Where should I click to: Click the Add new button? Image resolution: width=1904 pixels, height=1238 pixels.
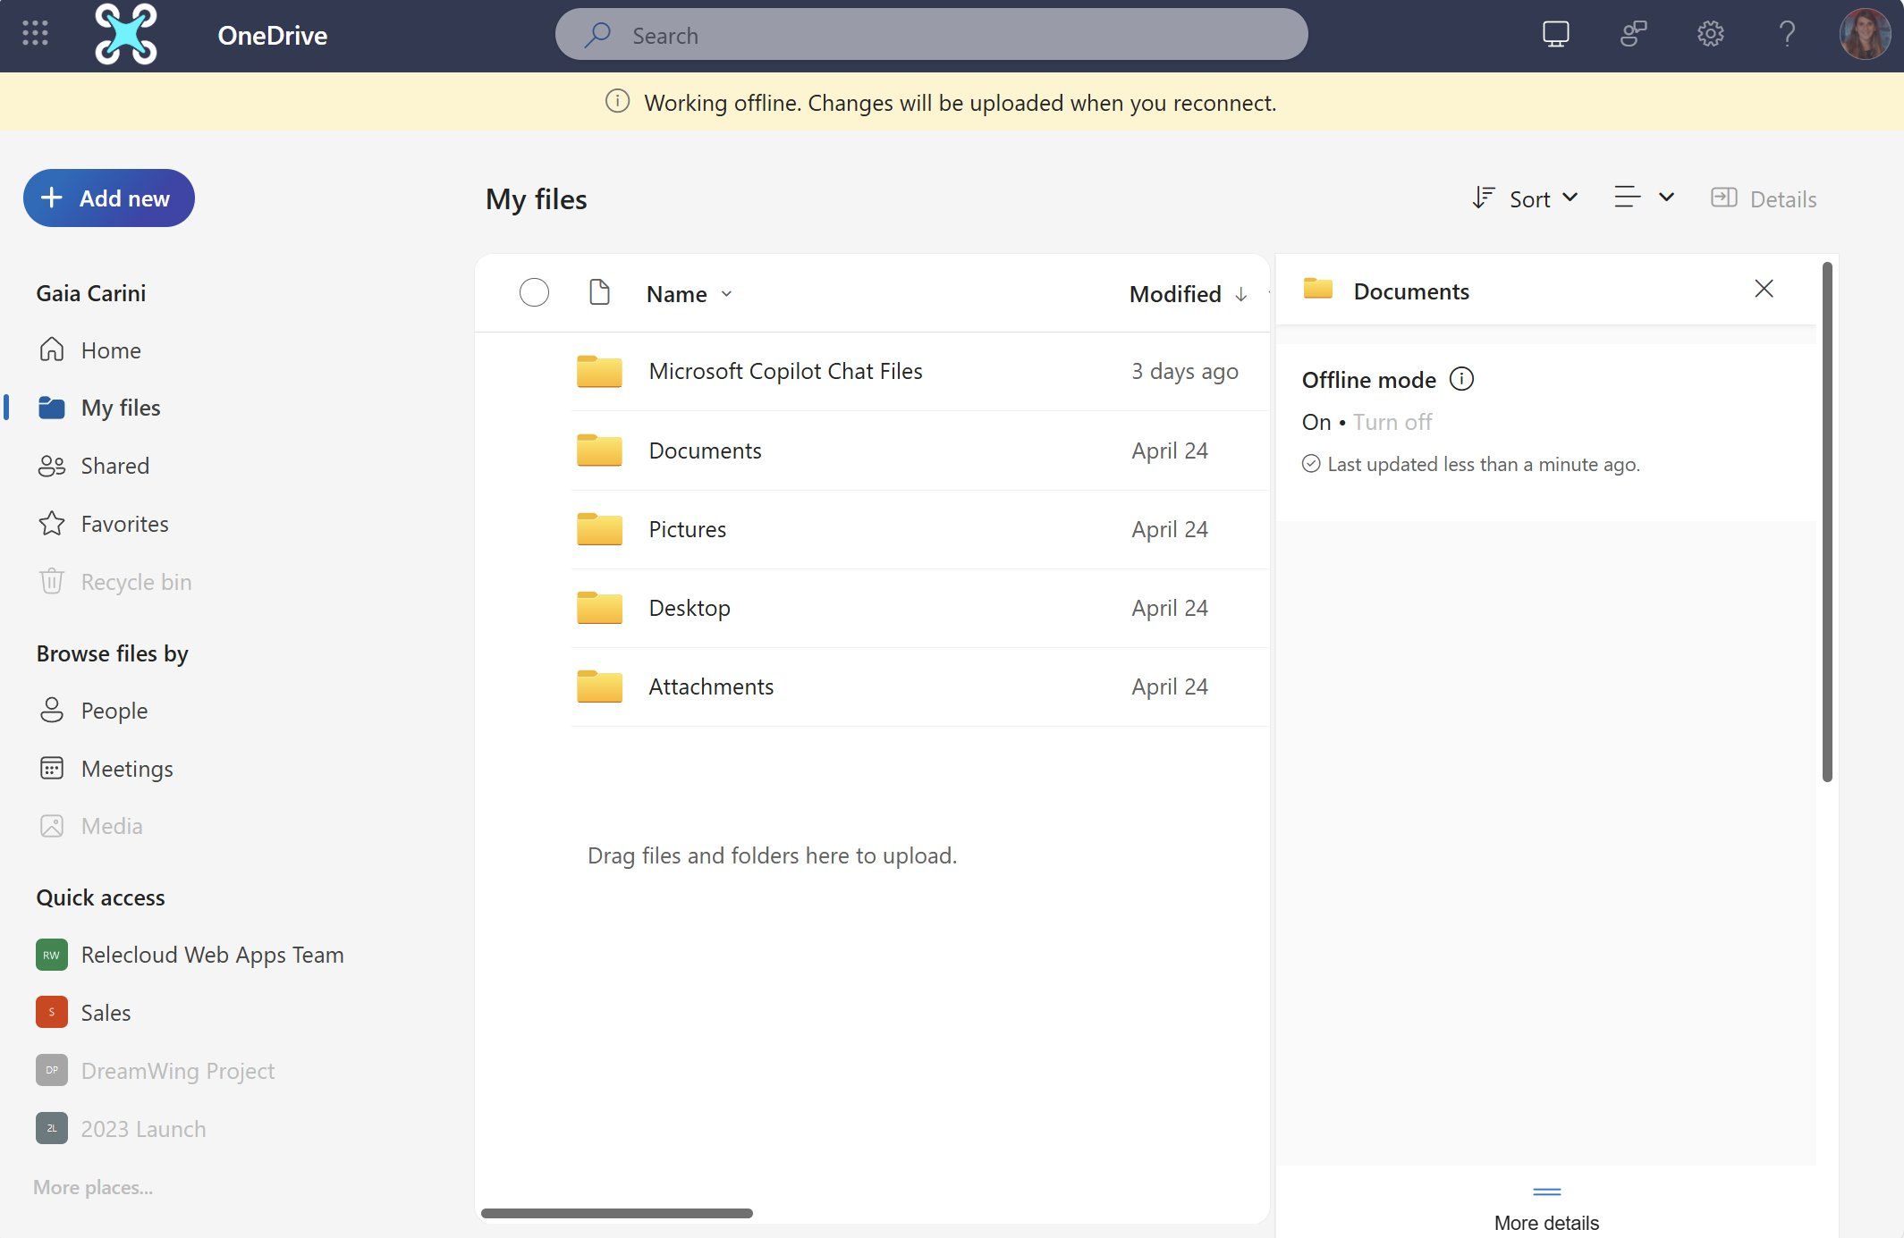109,198
